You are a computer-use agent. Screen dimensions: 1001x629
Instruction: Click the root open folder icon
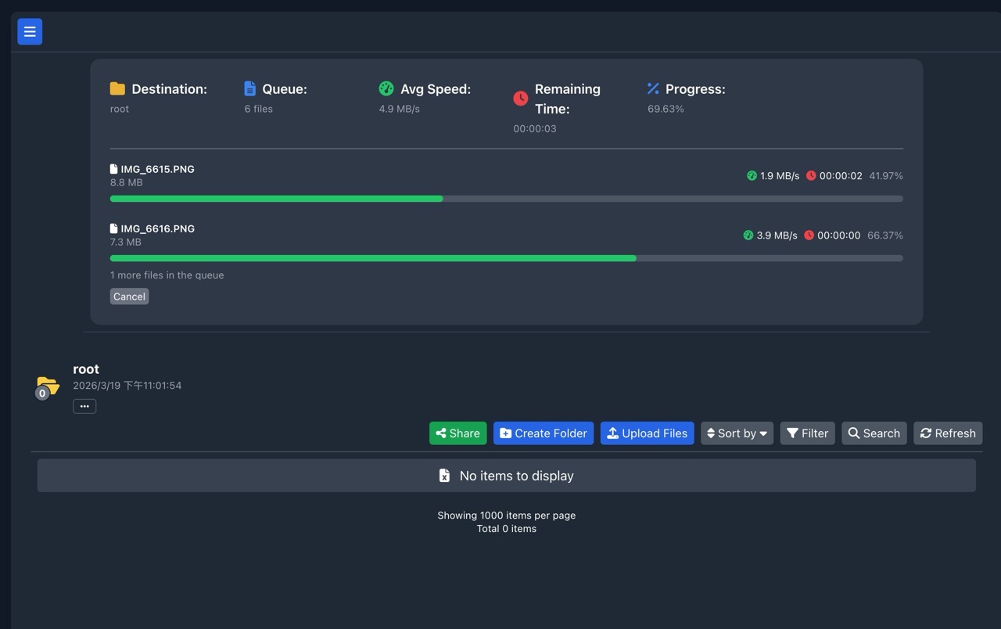pos(48,386)
